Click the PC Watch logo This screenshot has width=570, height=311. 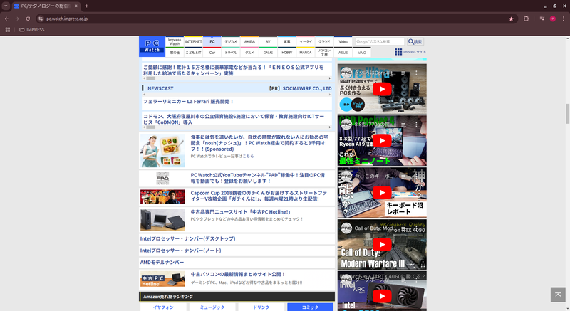(152, 46)
